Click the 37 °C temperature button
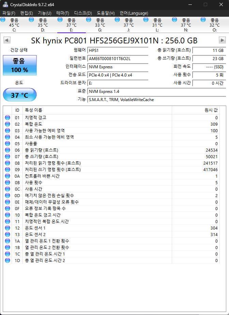The height and width of the screenshot is (315, 229). 20,95
